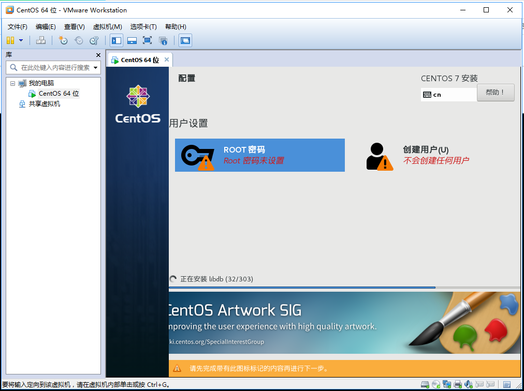Enter full screen mode icon
Image resolution: width=524 pixels, height=391 pixels.
pyautogui.click(x=148, y=40)
